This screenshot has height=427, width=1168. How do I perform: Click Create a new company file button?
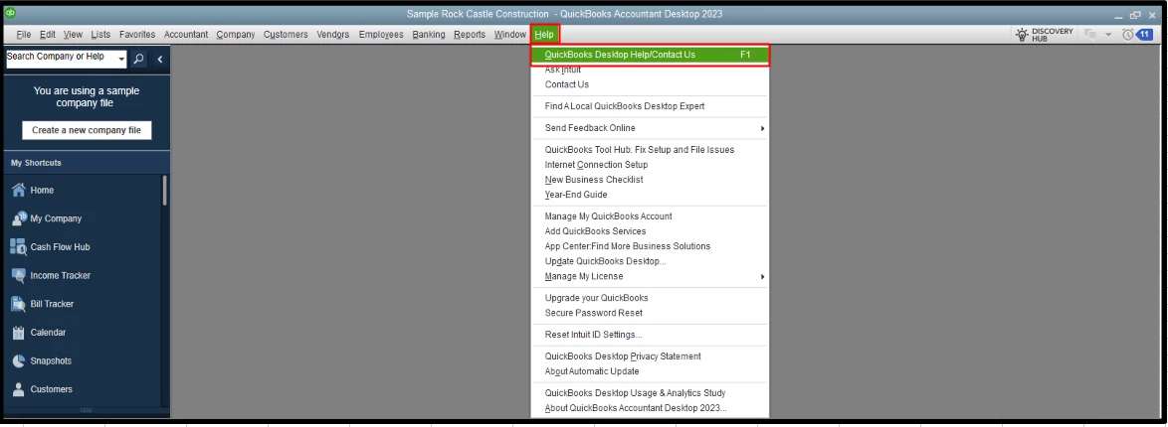coord(87,130)
